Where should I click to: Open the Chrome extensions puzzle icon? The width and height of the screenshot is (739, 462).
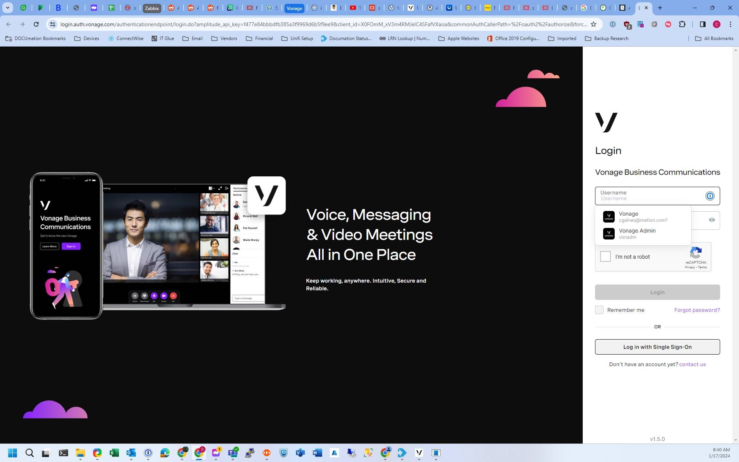tap(682, 24)
